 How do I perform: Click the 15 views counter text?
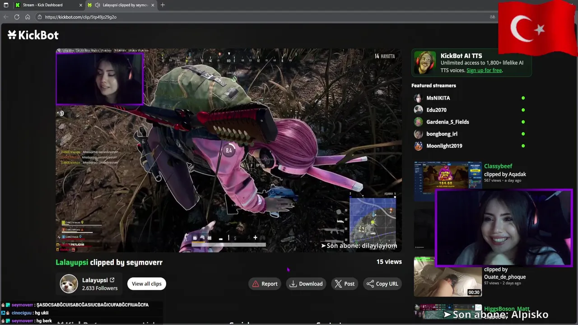pos(389,262)
